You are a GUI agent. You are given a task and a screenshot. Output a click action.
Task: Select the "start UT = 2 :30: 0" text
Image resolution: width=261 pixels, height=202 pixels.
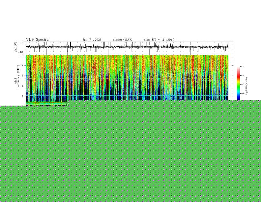coord(159,40)
